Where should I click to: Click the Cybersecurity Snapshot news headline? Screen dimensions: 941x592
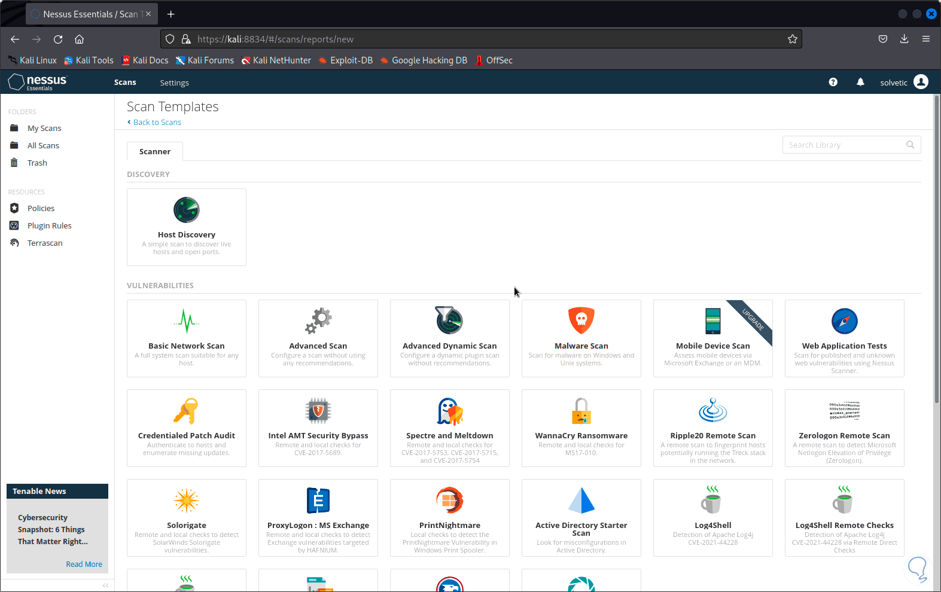coord(53,530)
